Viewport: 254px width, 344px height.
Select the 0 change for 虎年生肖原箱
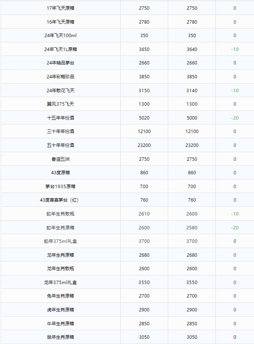235,310
